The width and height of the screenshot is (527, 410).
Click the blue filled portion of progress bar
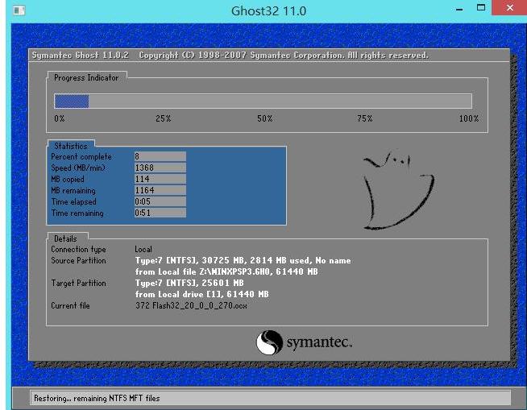click(x=71, y=101)
